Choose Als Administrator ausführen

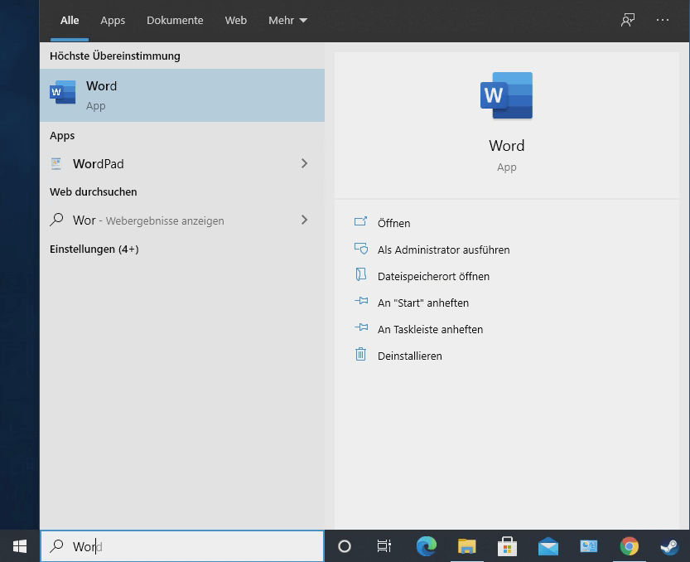tap(443, 250)
